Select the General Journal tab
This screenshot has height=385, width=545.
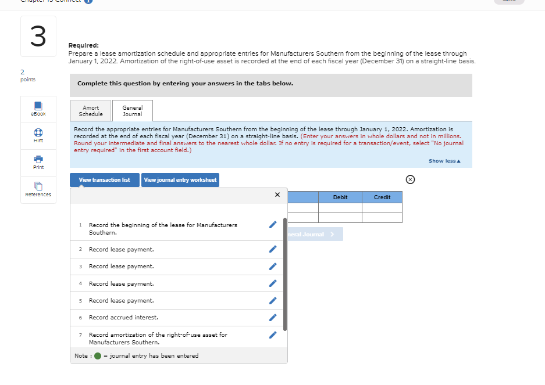coord(132,110)
